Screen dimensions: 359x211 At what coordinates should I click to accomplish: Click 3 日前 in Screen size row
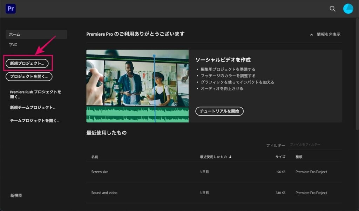pos(204,172)
